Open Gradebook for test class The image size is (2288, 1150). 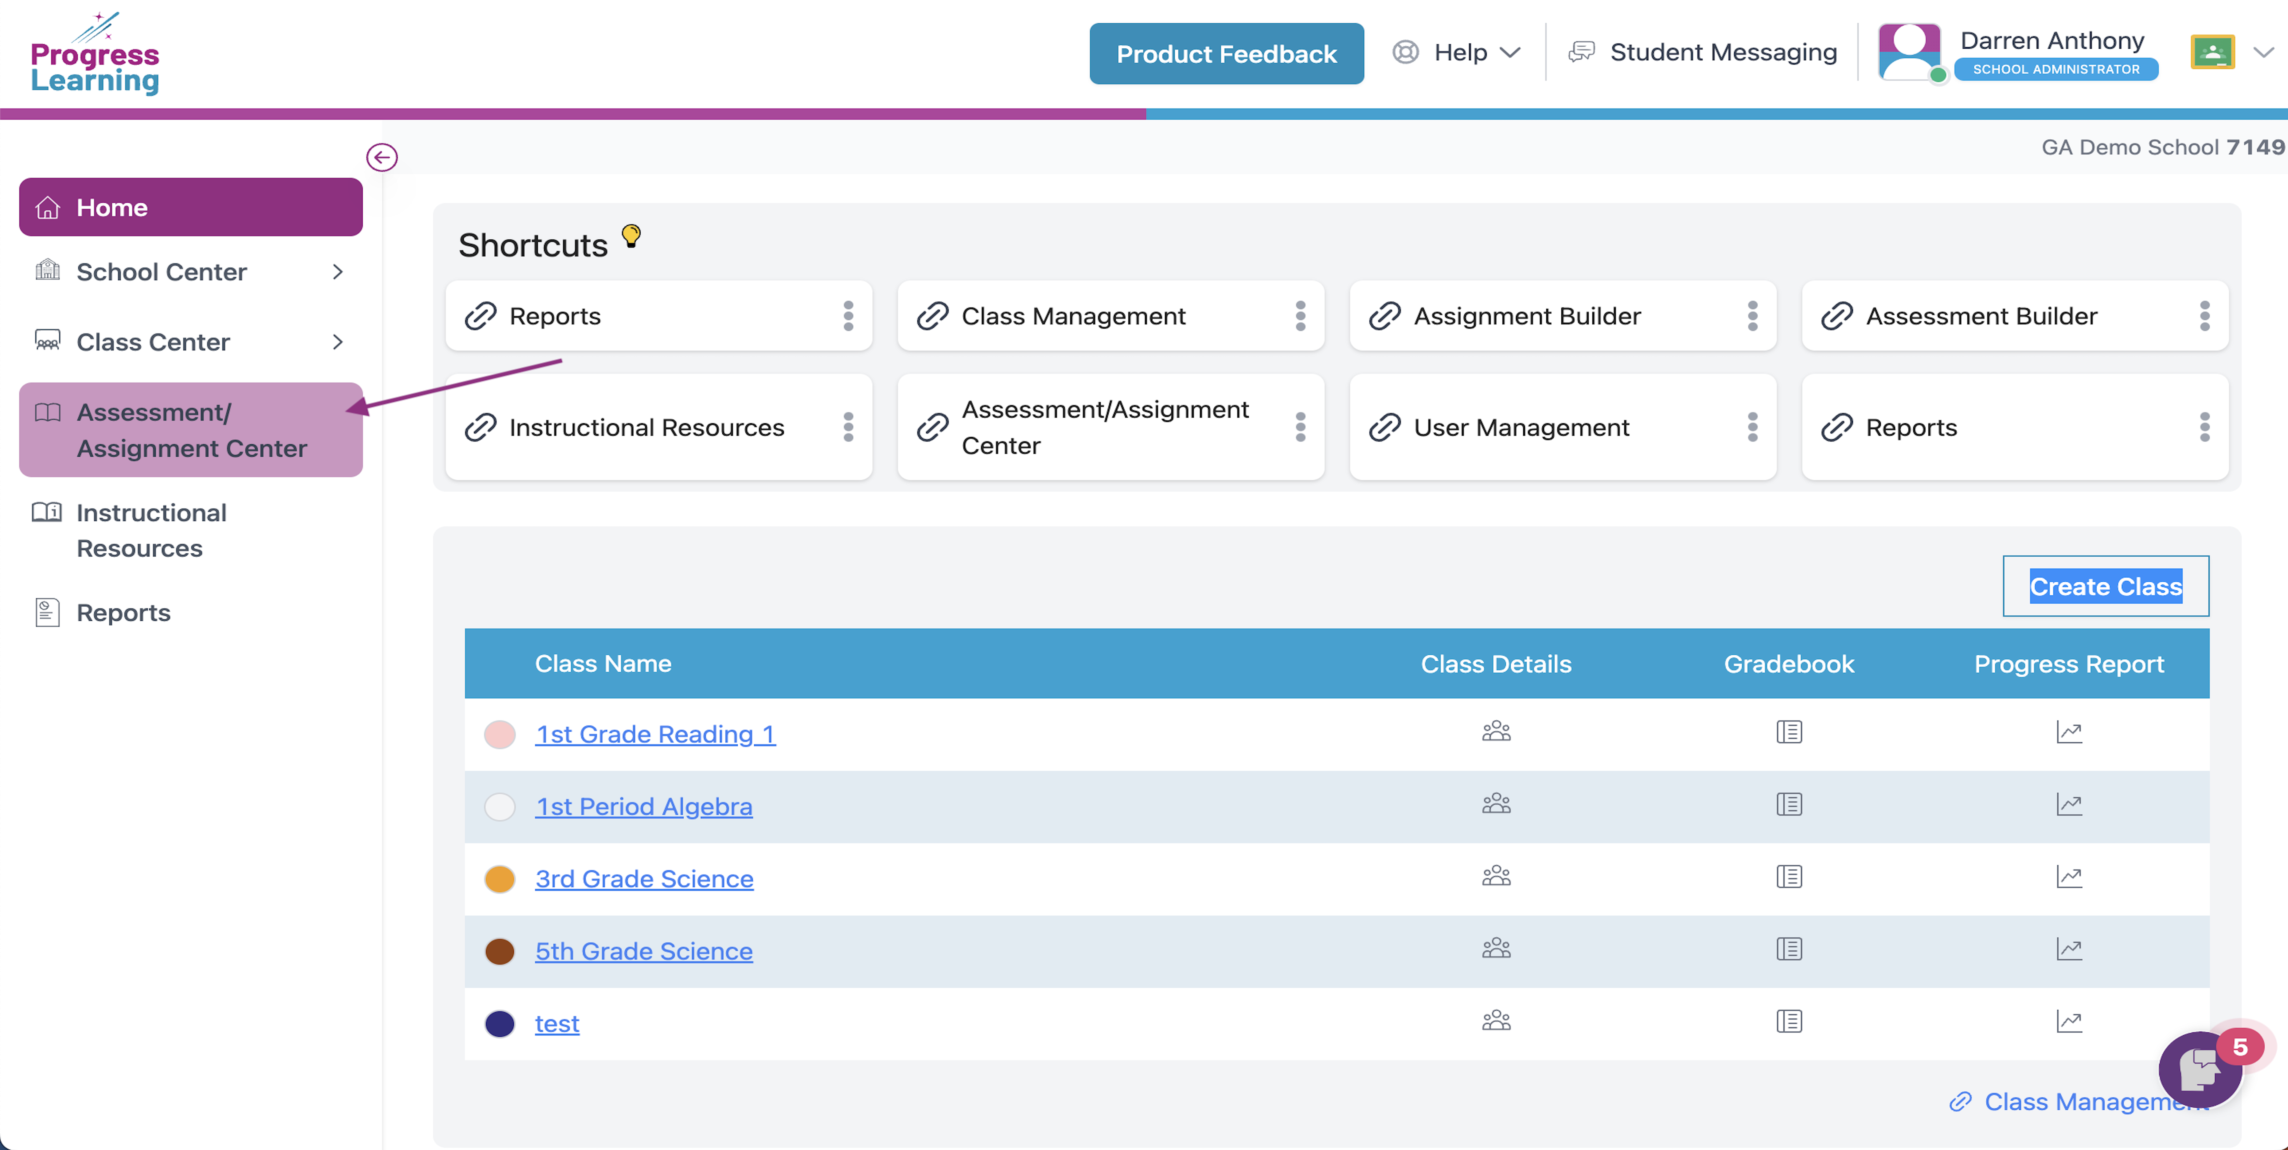click(1789, 1021)
